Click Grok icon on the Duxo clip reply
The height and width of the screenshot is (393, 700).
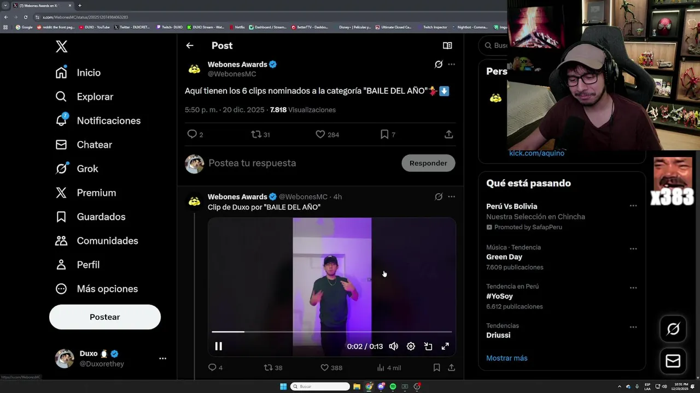pyautogui.click(x=439, y=196)
